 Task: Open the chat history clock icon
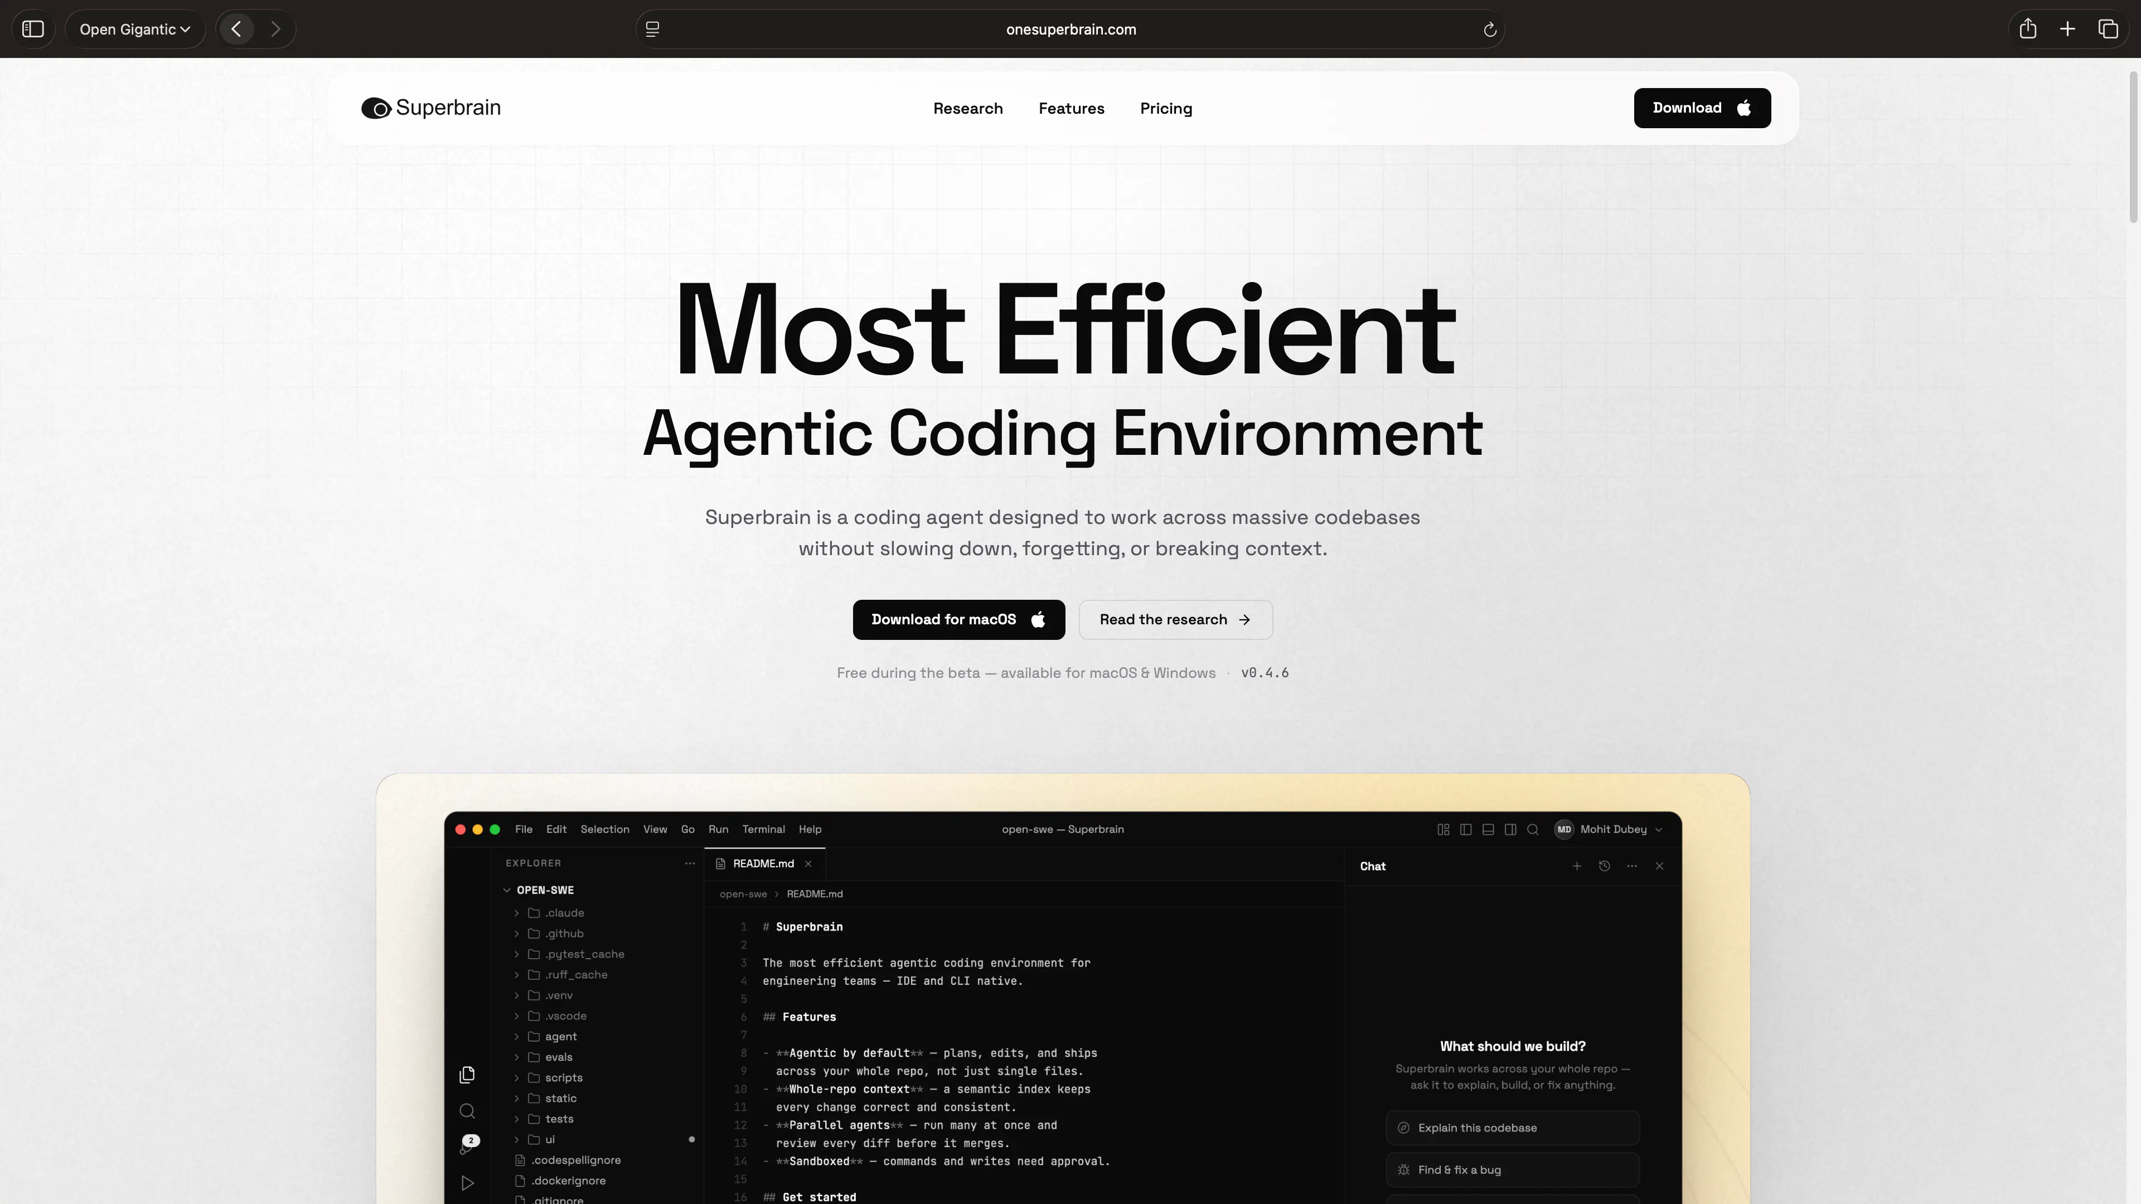(x=1604, y=866)
